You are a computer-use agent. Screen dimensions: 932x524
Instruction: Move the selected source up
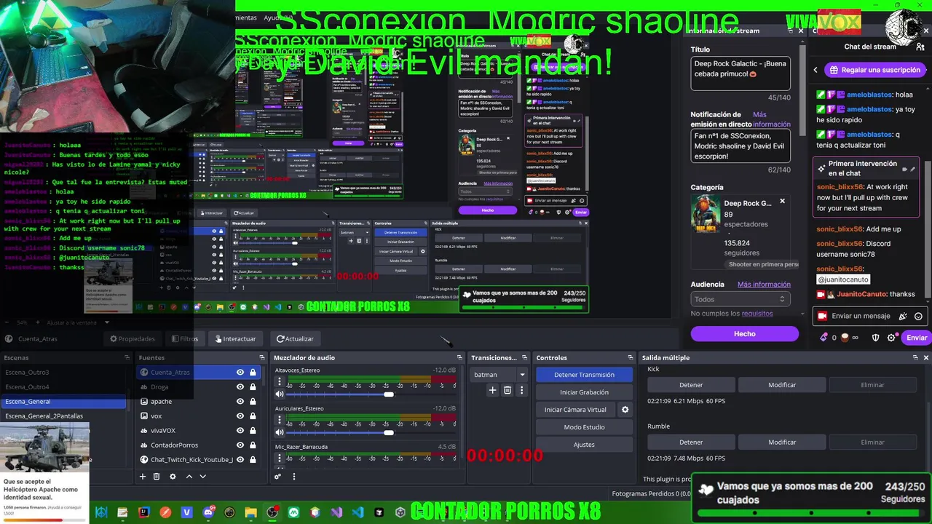[x=189, y=476]
